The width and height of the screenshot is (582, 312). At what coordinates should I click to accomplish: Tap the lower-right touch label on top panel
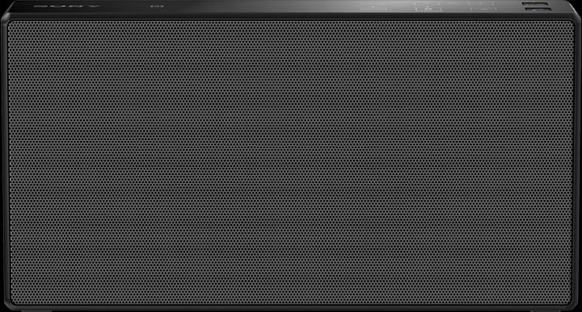(x=483, y=9)
